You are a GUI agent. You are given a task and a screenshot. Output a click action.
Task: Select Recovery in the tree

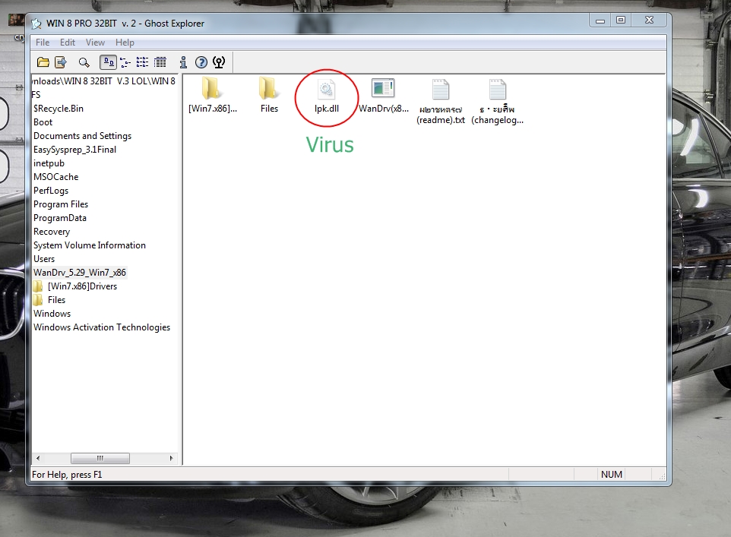pos(52,232)
